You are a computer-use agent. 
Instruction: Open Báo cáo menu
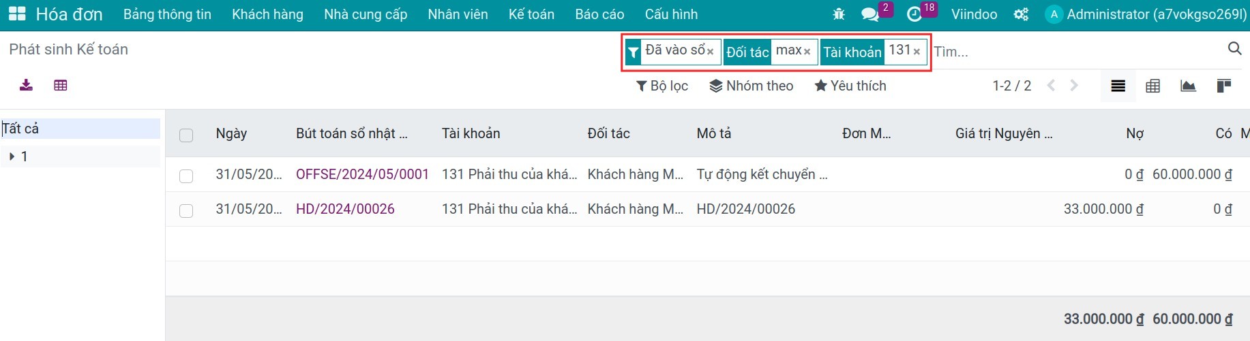click(x=599, y=14)
